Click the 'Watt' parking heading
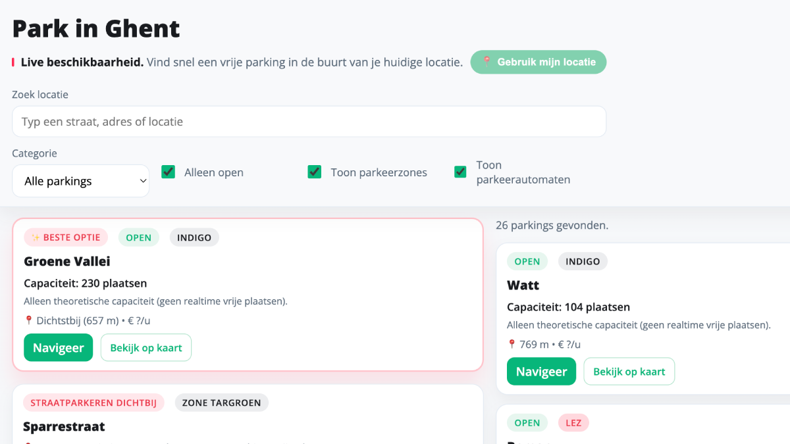This screenshot has height=444, width=790. click(523, 285)
